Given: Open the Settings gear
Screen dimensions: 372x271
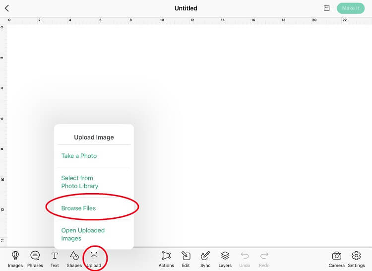Looking at the screenshot, I should pyautogui.click(x=356, y=260).
